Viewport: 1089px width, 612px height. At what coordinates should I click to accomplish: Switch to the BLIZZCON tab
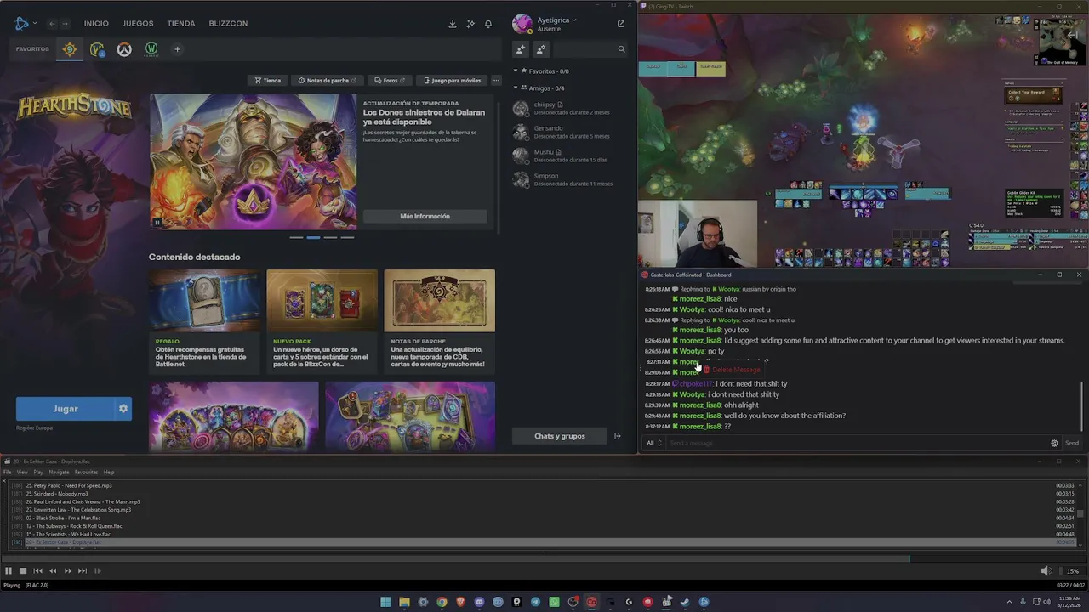(x=228, y=24)
